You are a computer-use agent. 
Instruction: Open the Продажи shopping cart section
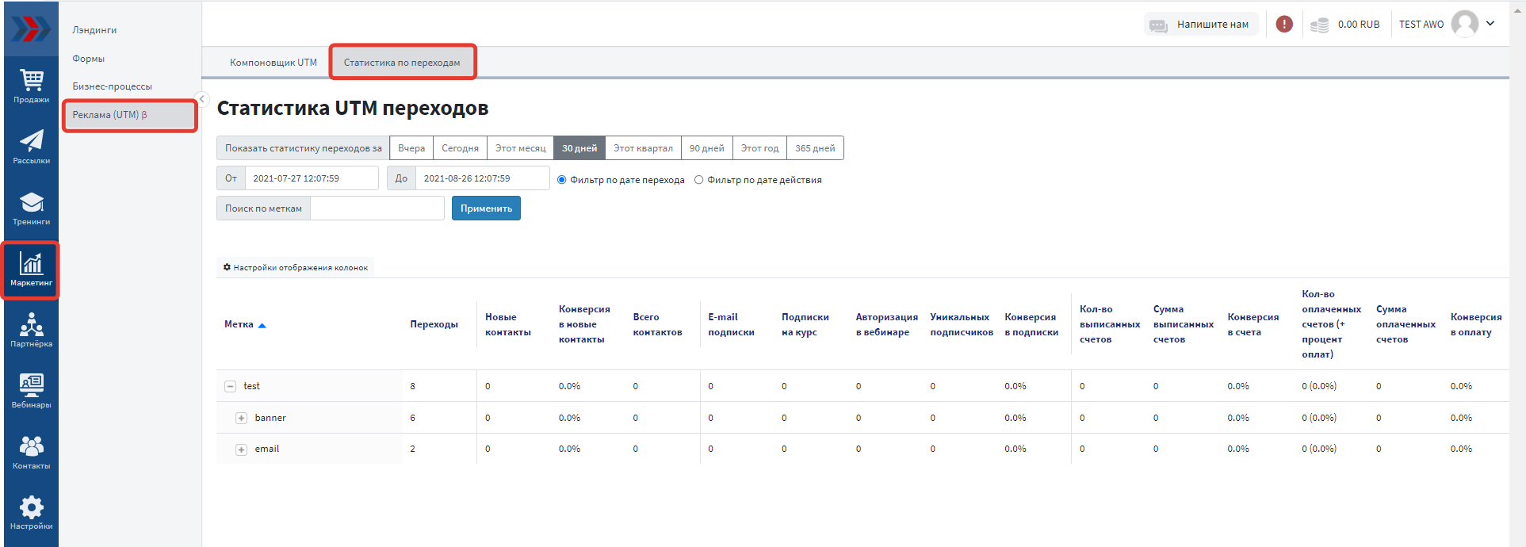coord(32,86)
